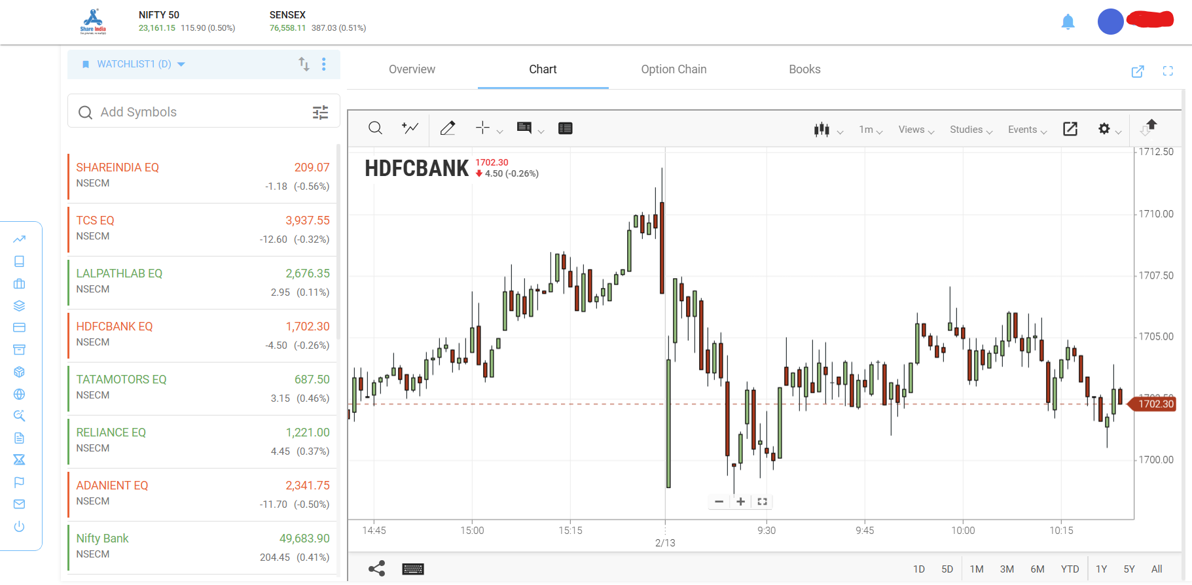Select the 5D range button
The width and height of the screenshot is (1192, 585).
pyautogui.click(x=947, y=569)
